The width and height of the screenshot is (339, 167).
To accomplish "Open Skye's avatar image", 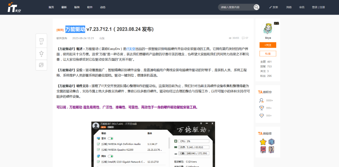I will [268, 28].
